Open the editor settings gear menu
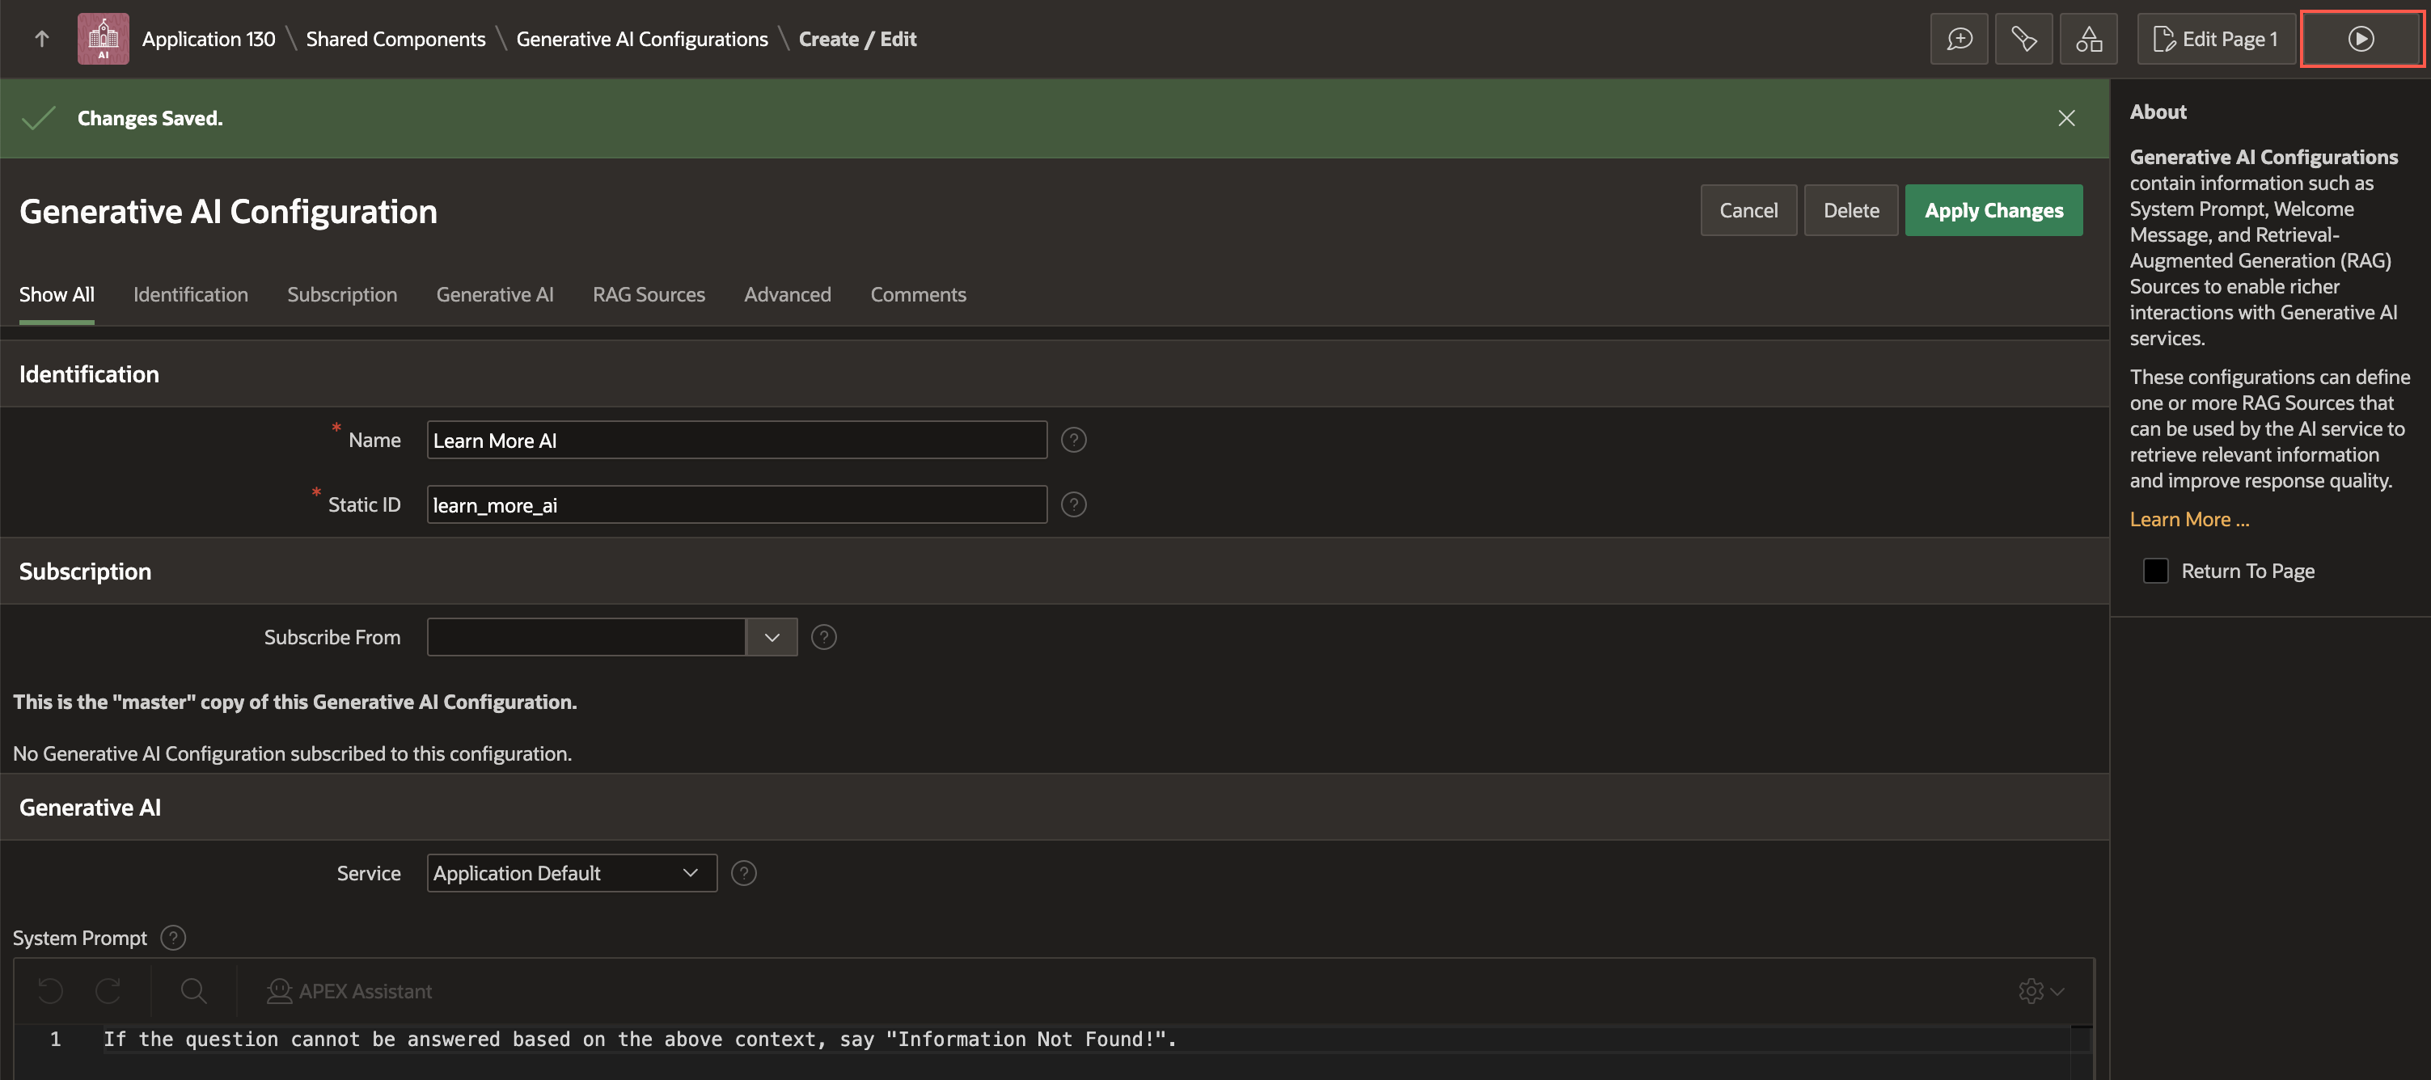The width and height of the screenshot is (2431, 1080). click(x=2042, y=990)
